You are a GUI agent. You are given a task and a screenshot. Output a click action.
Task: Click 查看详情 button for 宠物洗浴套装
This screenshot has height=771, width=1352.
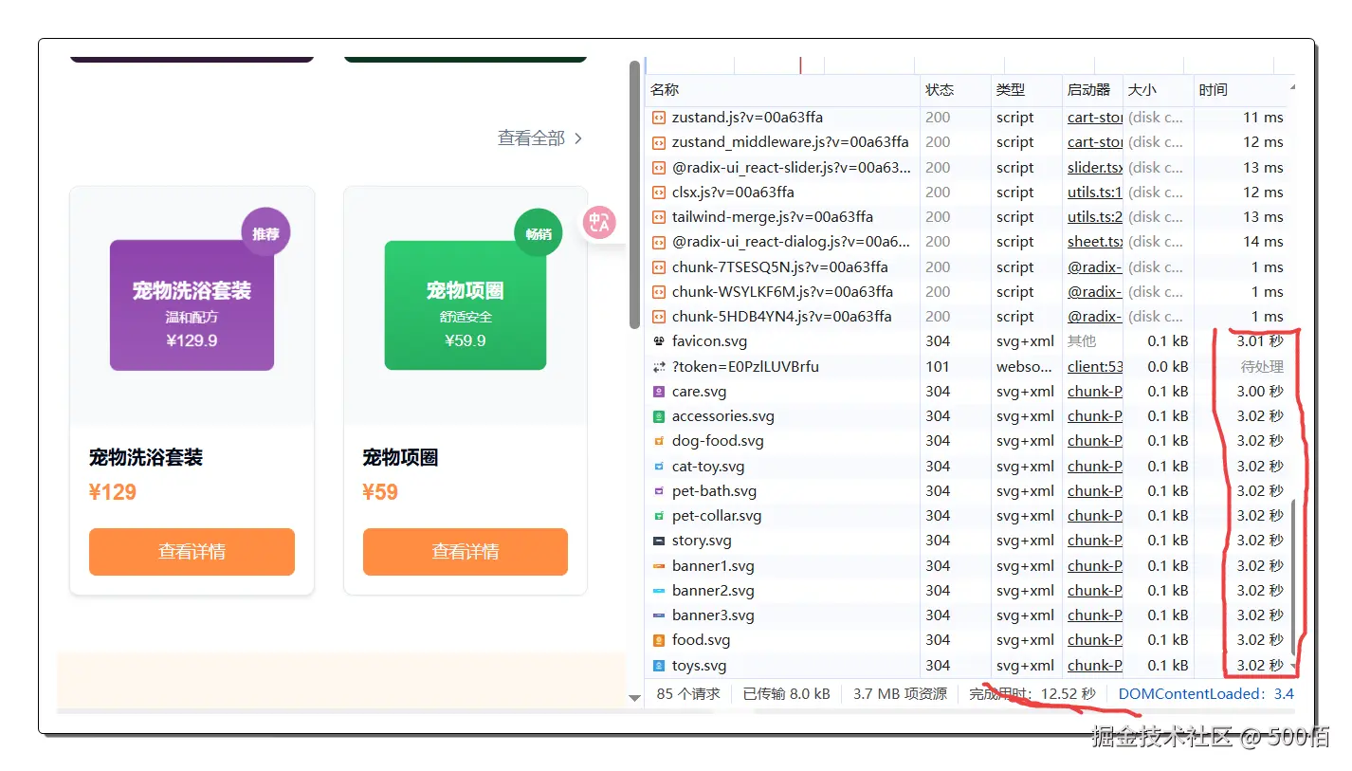pos(192,552)
